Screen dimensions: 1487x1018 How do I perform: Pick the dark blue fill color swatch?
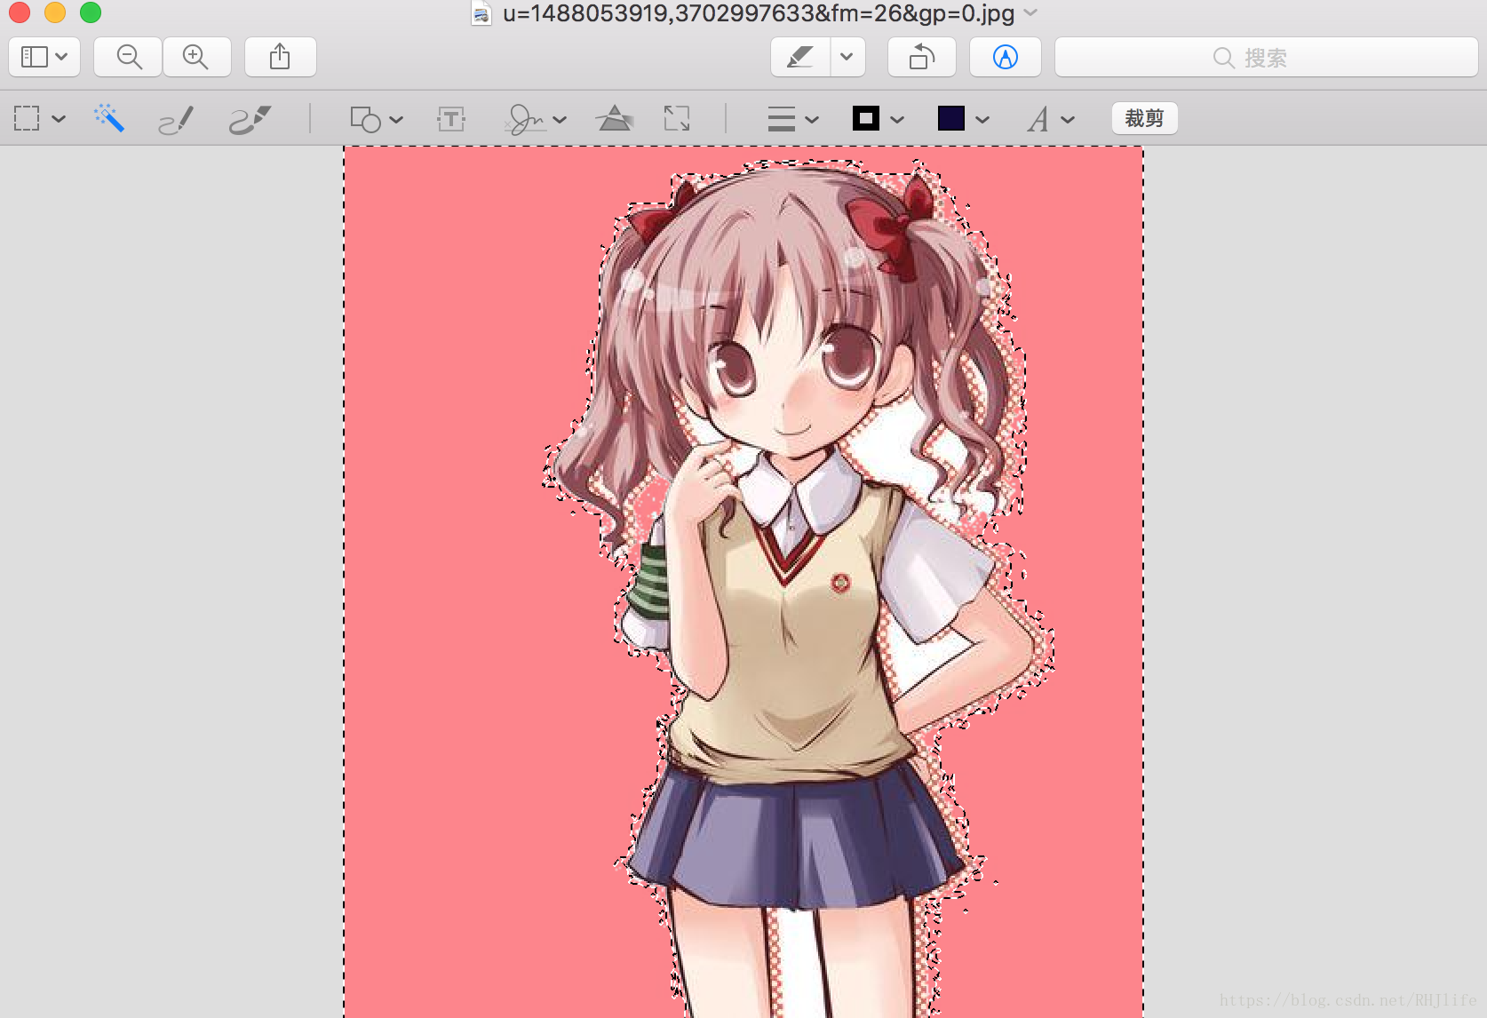click(x=951, y=118)
